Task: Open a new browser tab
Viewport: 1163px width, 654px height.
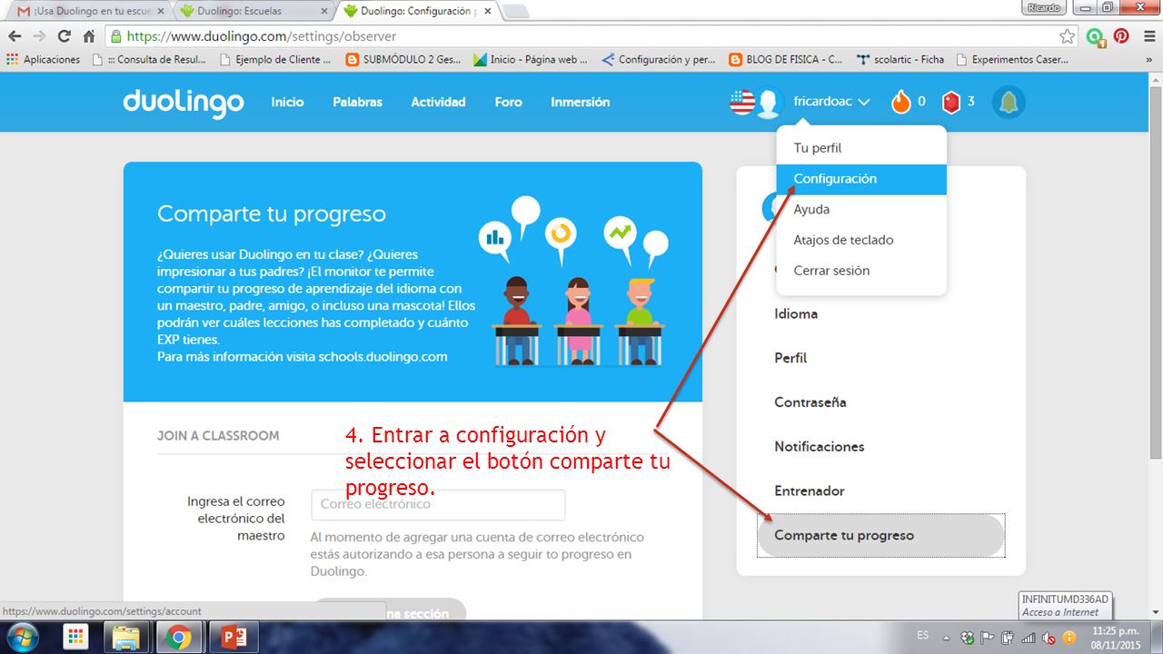Action: coord(515,12)
